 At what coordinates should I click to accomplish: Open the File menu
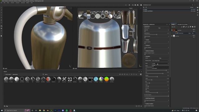[1, 3]
